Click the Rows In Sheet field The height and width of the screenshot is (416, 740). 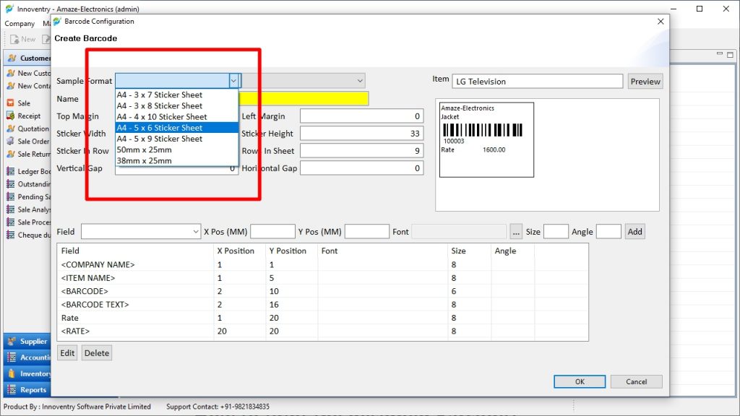pyautogui.click(x=361, y=151)
